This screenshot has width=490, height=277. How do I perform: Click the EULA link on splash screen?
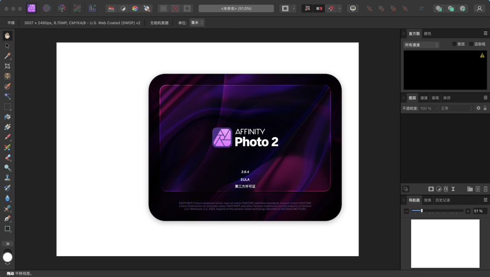(x=245, y=179)
